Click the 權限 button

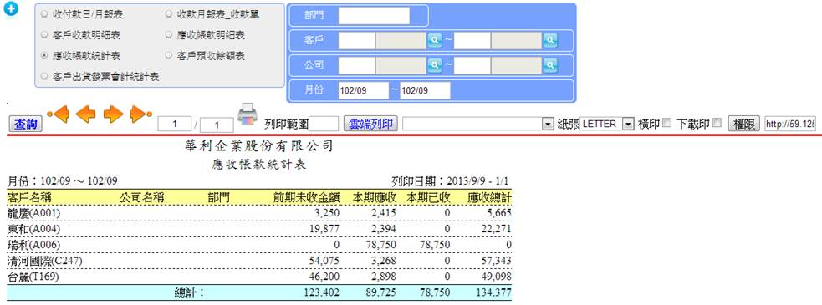743,125
